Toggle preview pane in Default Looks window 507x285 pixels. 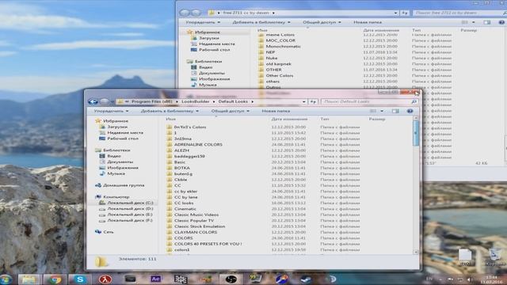tap(395, 111)
